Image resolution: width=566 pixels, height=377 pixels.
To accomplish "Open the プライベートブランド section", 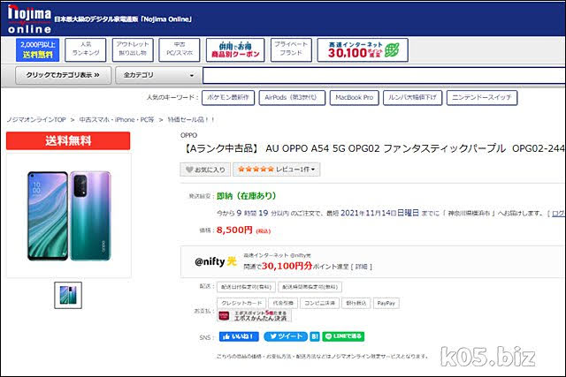I will pyautogui.click(x=291, y=49).
